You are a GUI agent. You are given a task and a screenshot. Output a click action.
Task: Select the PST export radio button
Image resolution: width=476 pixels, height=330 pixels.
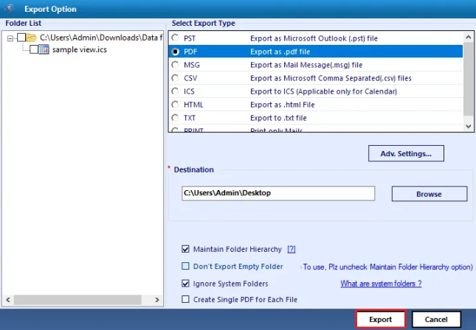pyautogui.click(x=175, y=38)
